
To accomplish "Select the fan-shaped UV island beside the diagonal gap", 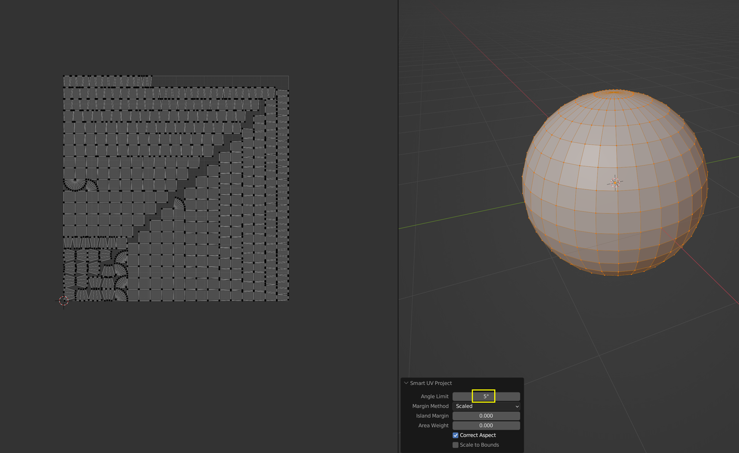I will point(179,203).
